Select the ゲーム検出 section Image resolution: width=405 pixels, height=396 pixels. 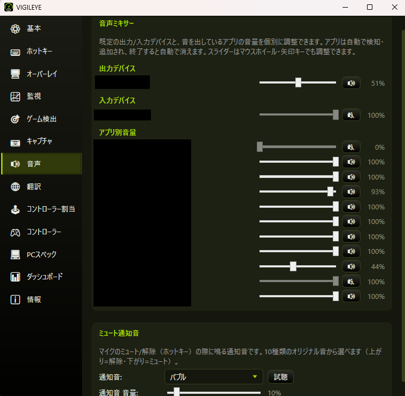point(42,119)
